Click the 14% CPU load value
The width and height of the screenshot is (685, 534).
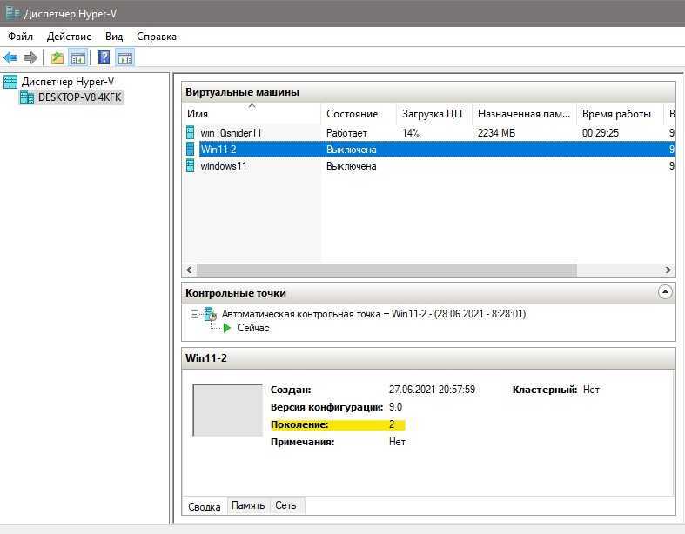click(411, 133)
